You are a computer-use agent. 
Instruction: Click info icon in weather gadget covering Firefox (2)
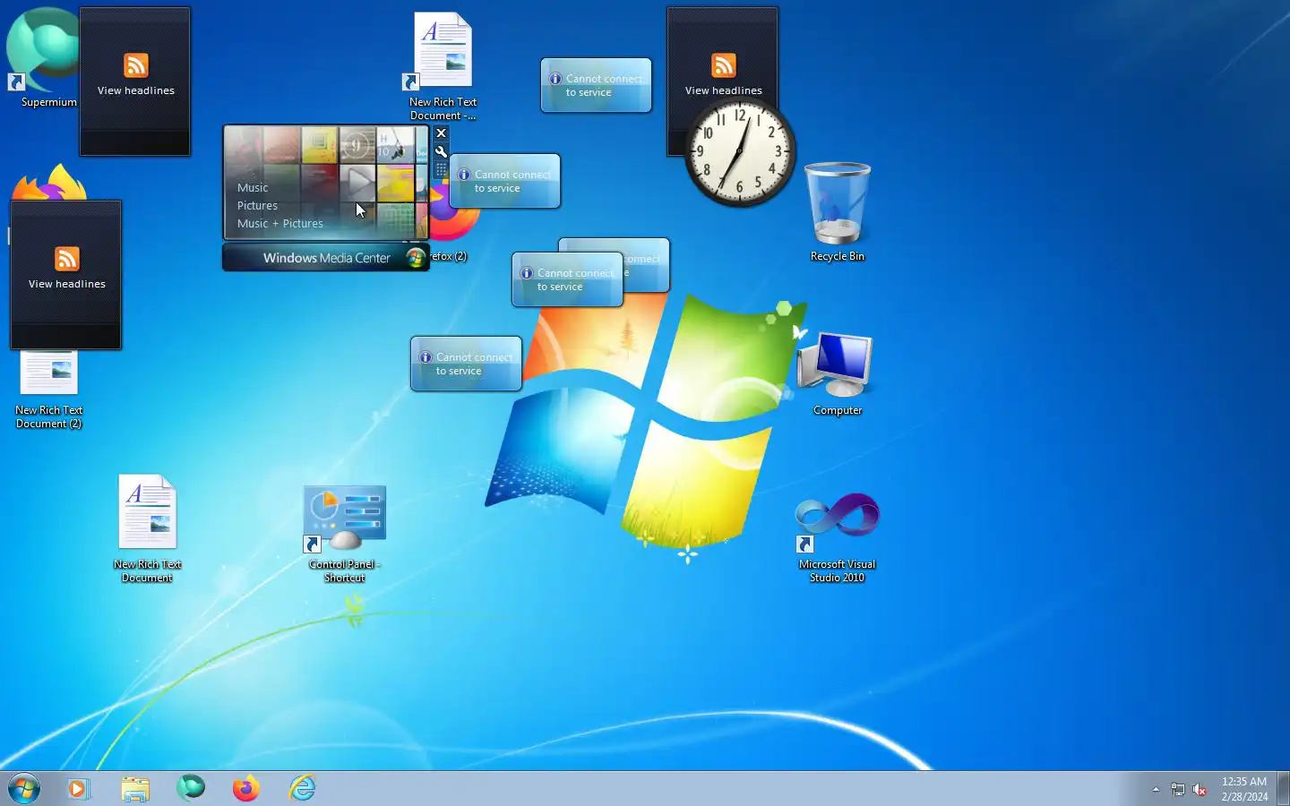point(464,175)
